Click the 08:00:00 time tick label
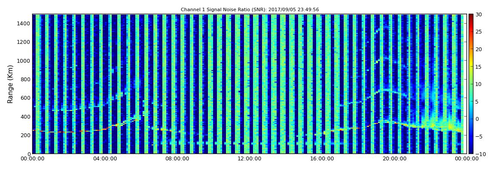Screen dimensions: 494x175 [x=177, y=159]
